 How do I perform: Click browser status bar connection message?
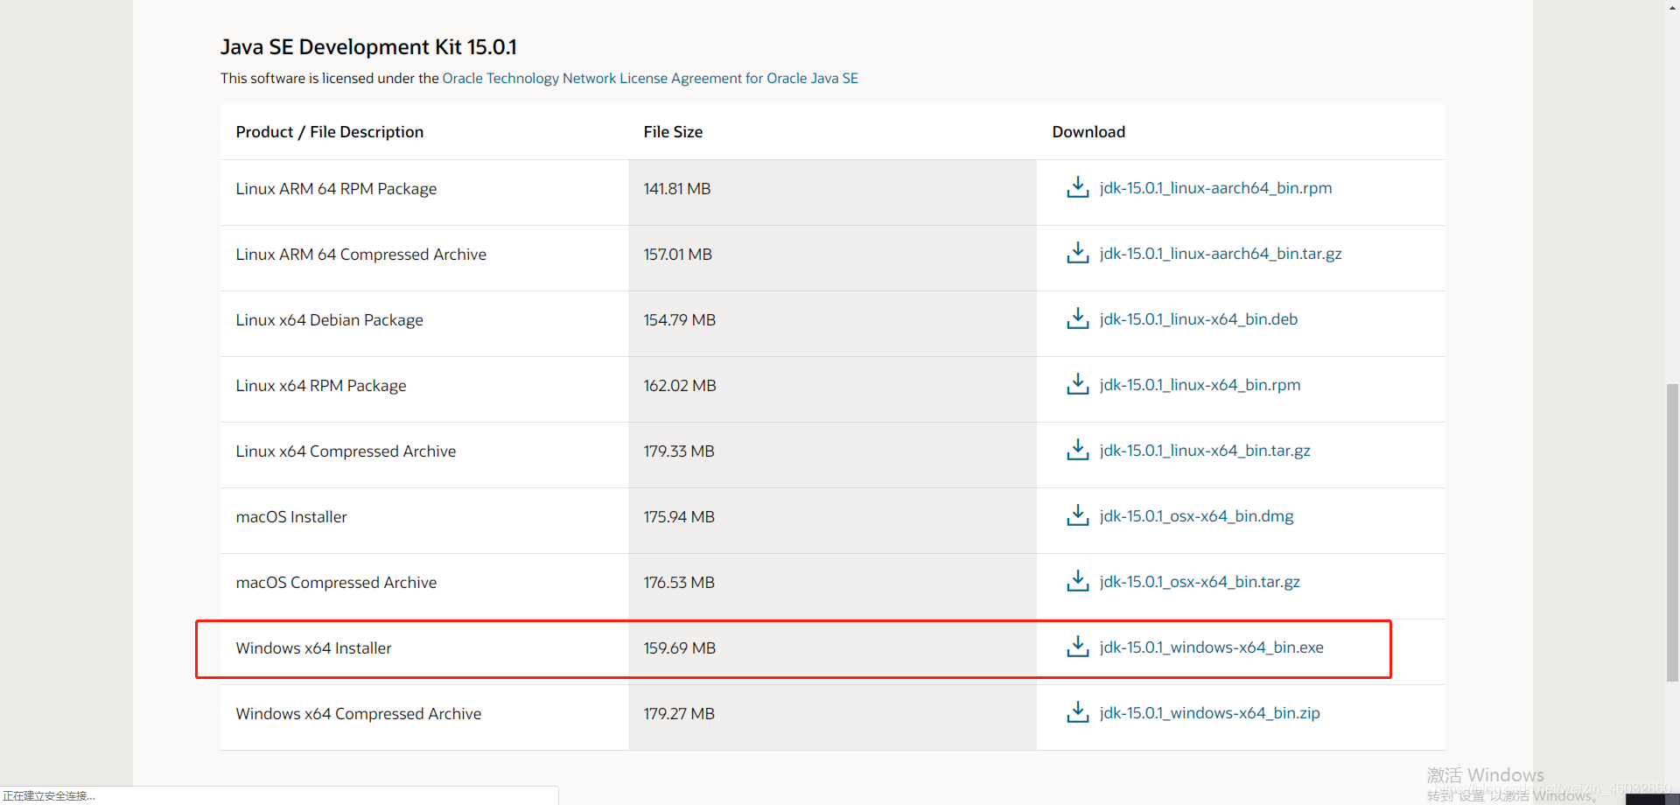click(49, 796)
